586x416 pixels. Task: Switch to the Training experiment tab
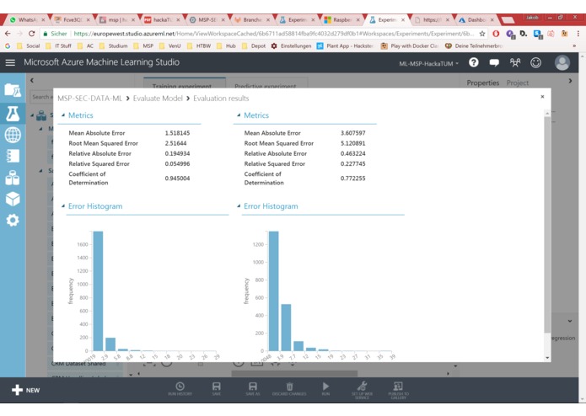click(x=185, y=83)
